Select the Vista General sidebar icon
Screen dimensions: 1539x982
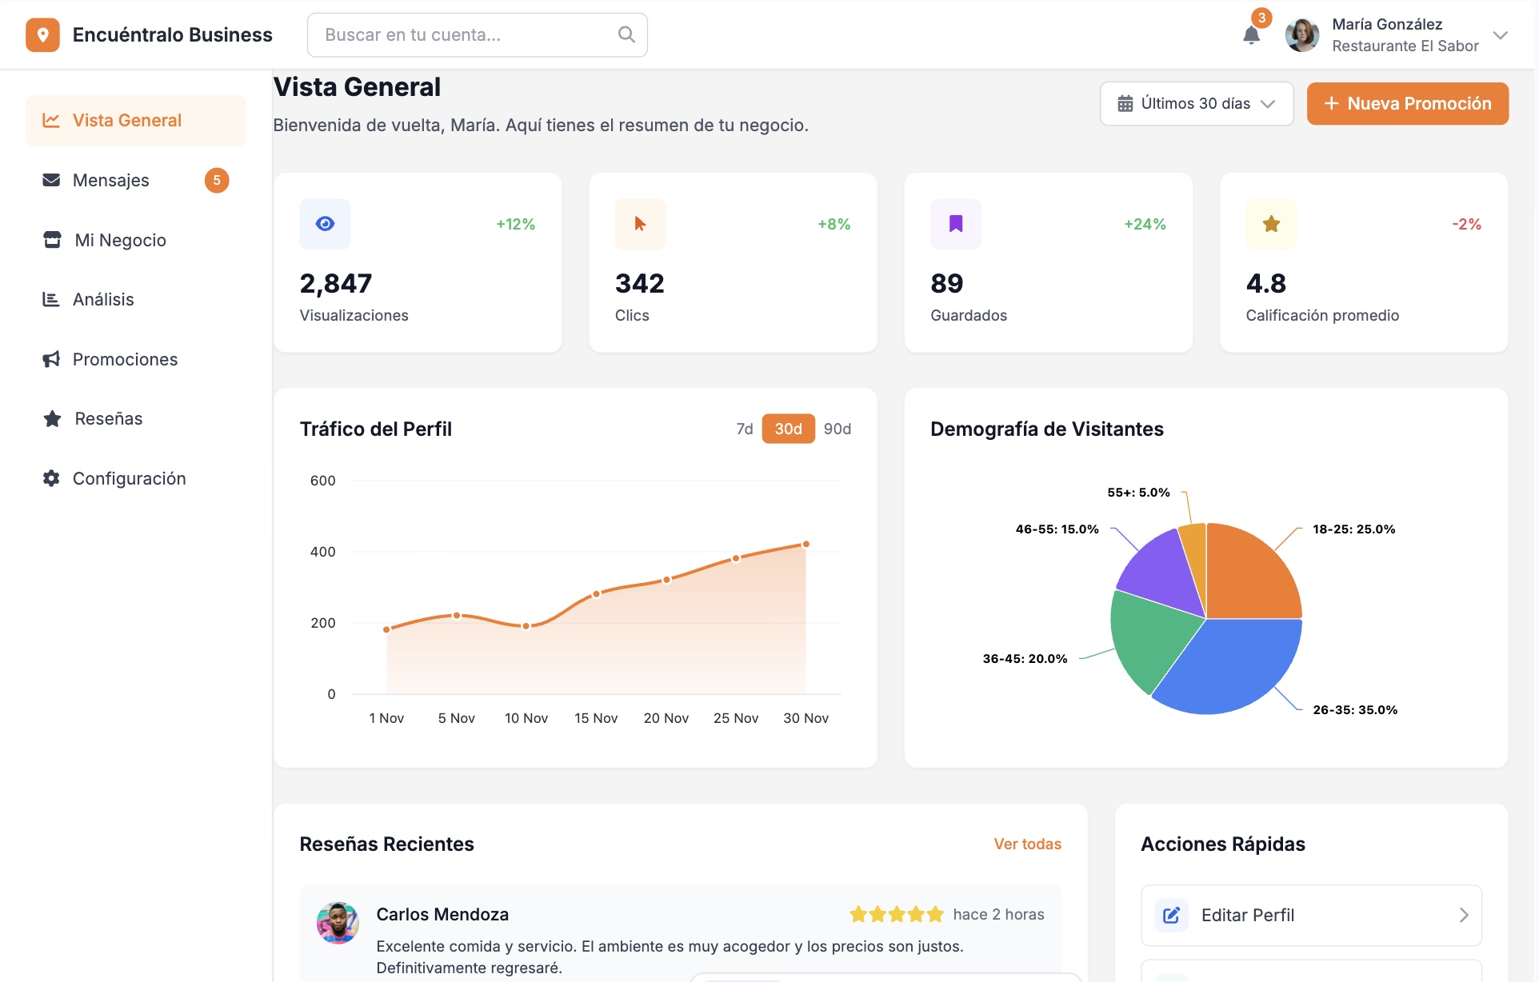[x=50, y=119]
